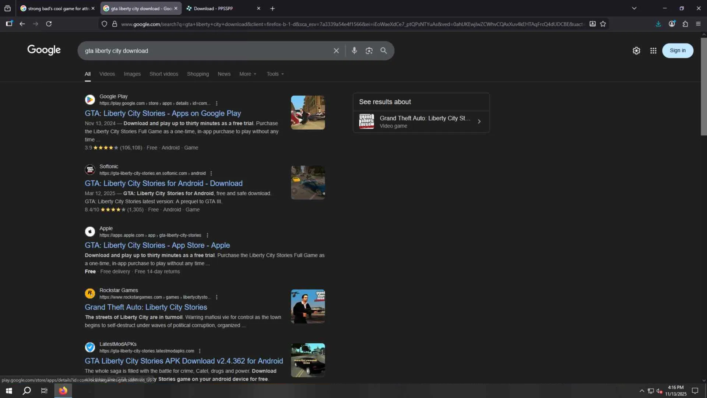Open GTA: Liberty City Stories Google Play link
The image size is (707, 398).
(x=163, y=114)
